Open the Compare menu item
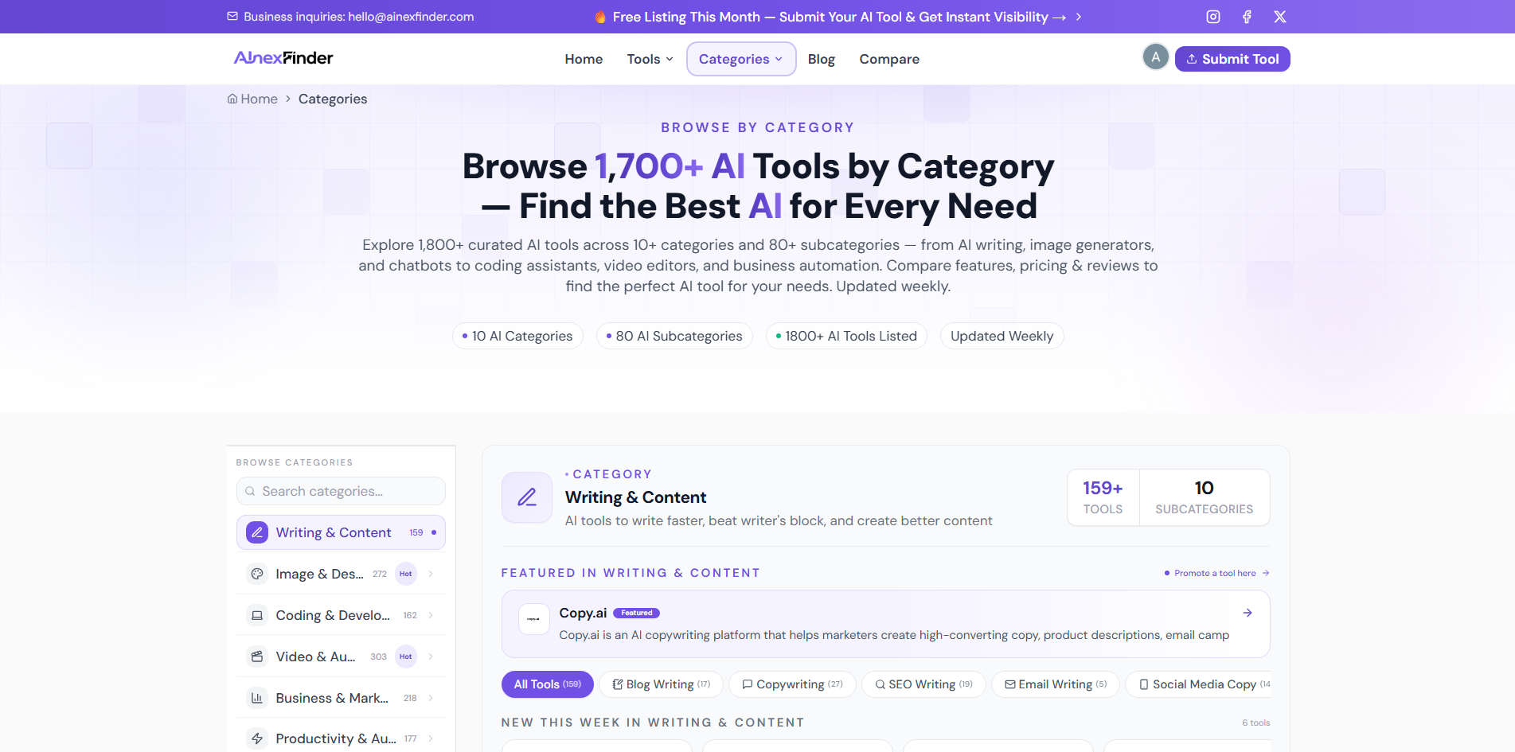Image resolution: width=1515 pixels, height=752 pixels. click(x=889, y=59)
